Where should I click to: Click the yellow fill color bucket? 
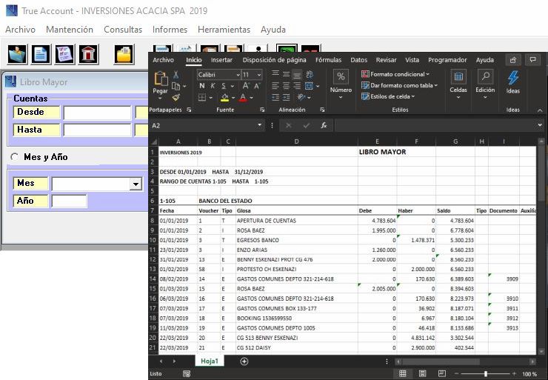[x=225, y=98]
